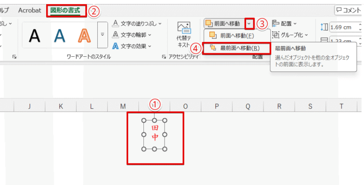Viewport: 364px width, 185px height.
Task: Click the middle-right resize handle of 田中 shape
Action: point(165,135)
